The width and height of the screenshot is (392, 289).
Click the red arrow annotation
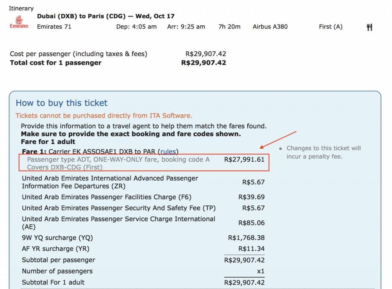(x=278, y=140)
